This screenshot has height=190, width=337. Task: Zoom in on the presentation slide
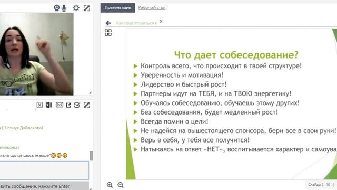point(110,185)
